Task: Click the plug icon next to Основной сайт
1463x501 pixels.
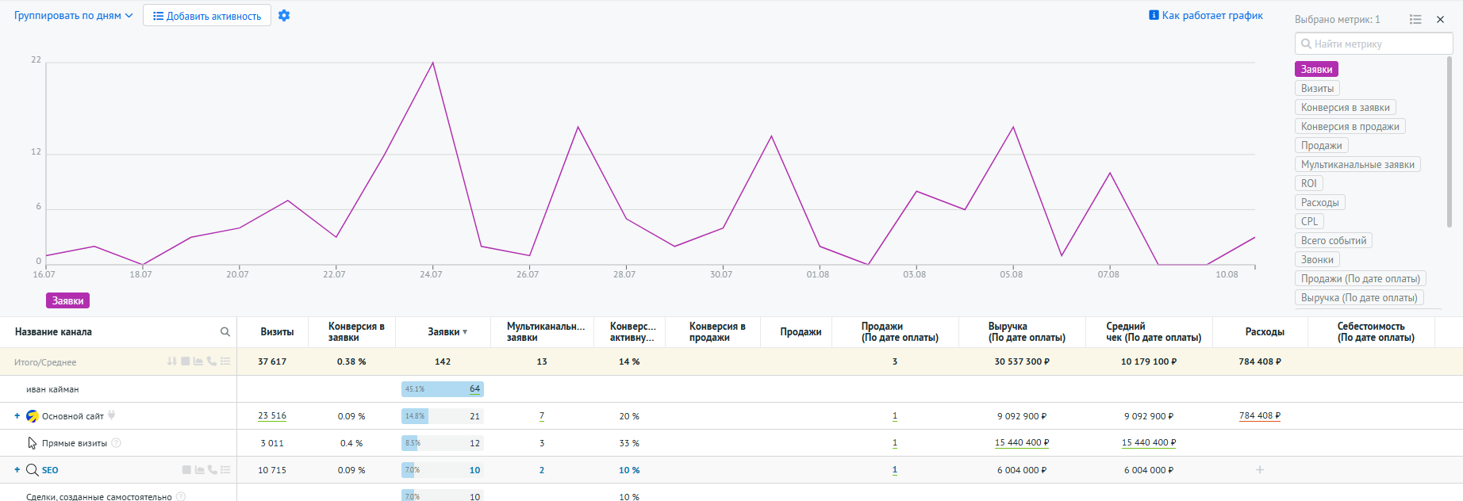Action: pyautogui.click(x=112, y=415)
